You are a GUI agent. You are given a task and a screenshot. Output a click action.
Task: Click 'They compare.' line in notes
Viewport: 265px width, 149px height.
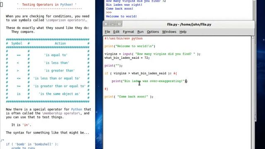coord(23,32)
